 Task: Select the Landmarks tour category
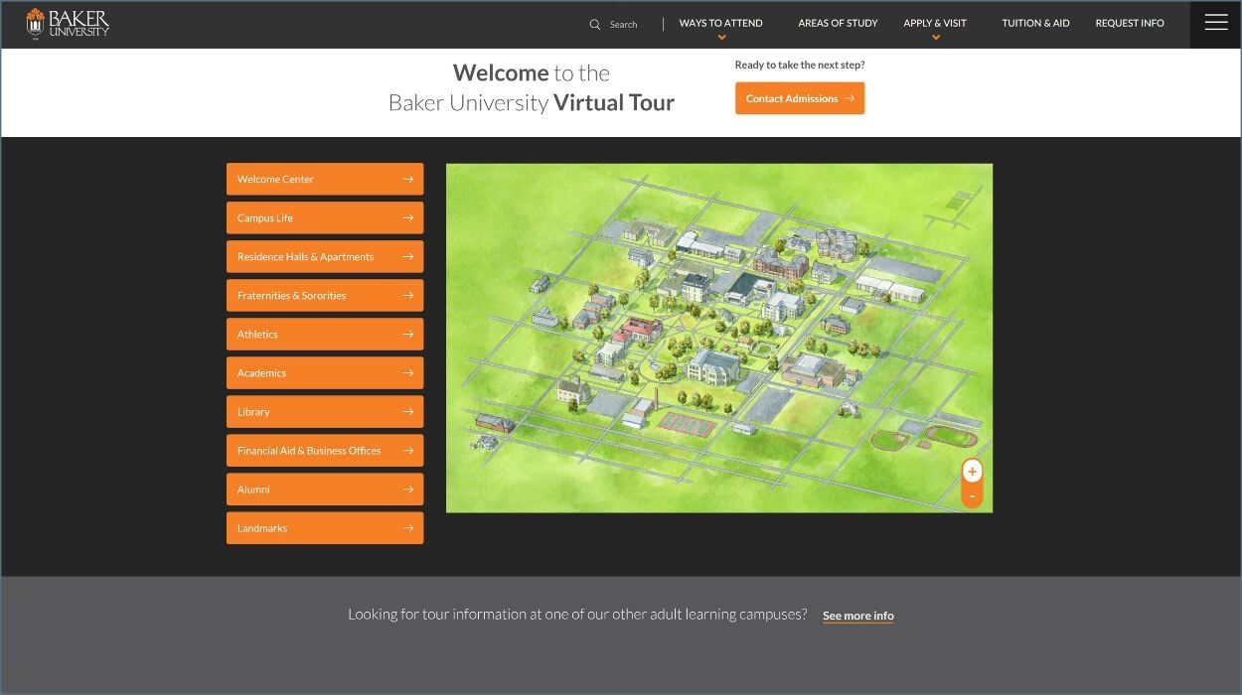click(x=325, y=528)
